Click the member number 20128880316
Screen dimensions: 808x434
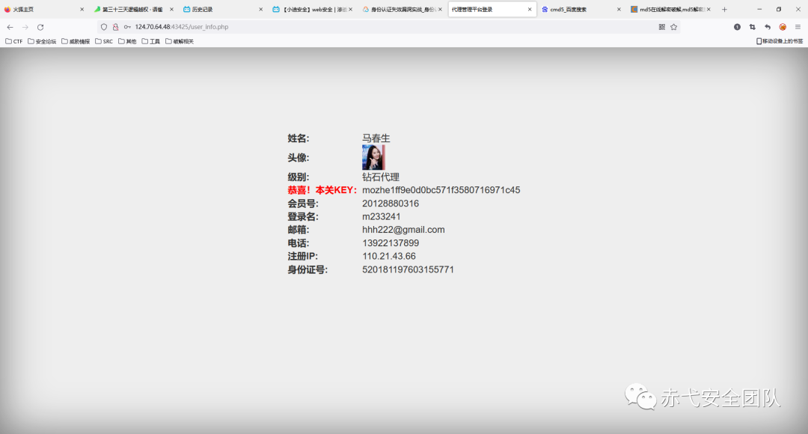tap(391, 204)
